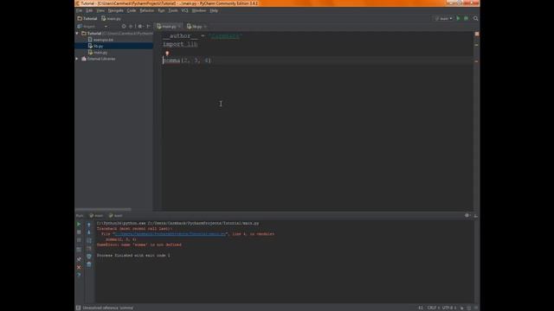Screen dimensions: 554x311
Task: Select the exemplo text file in tree
Action: pos(100,40)
